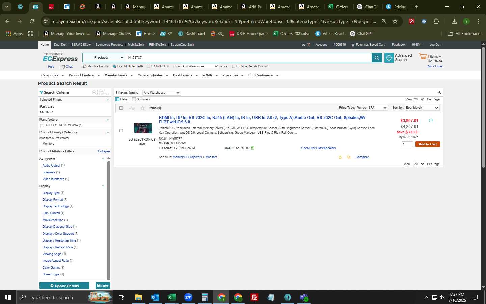Open Advanced Search target icon
Image resolution: width=486 pixels, height=304 pixels.
tap(389, 58)
